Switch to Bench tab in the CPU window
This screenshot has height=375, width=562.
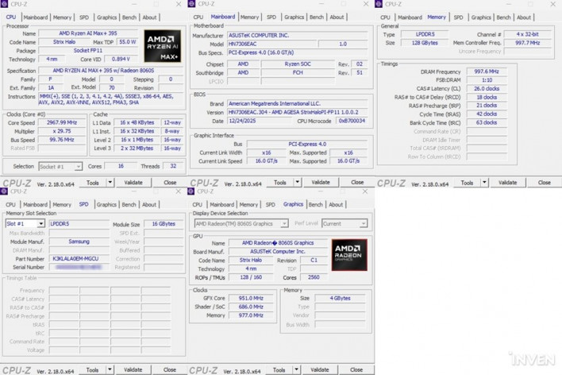(129, 17)
